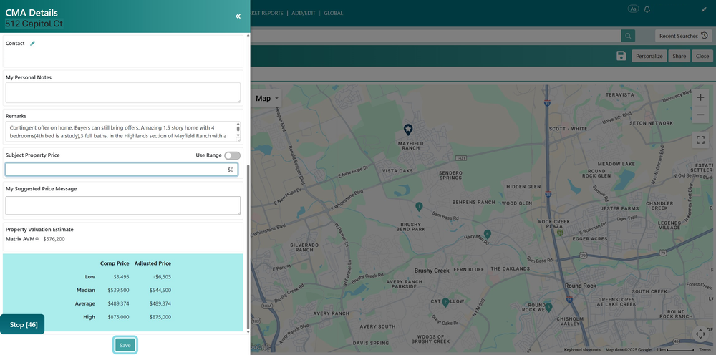Click the Save button
Image resolution: width=716 pixels, height=355 pixels.
point(125,346)
